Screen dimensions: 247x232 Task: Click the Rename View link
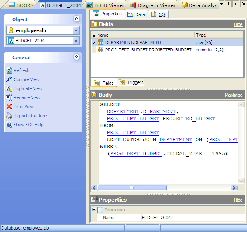[x=27, y=97]
